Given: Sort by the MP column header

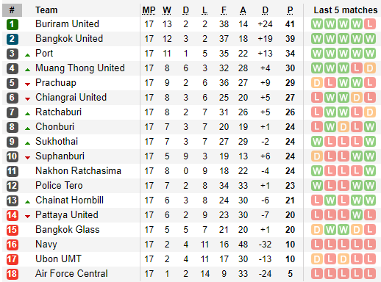Looking at the screenshot, I should 149,10.
